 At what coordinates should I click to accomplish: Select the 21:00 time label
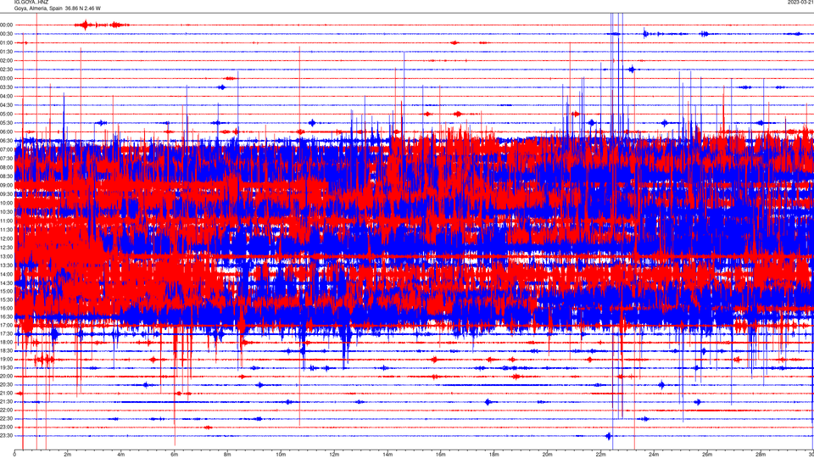7,393
